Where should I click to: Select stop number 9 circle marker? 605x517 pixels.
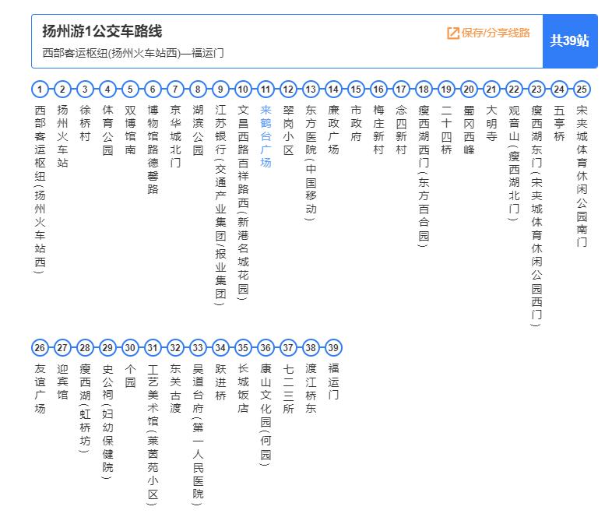pyautogui.click(x=220, y=90)
